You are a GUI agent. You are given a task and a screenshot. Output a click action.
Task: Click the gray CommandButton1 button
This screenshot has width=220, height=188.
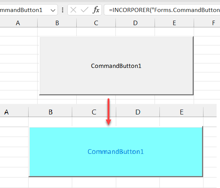pyautogui.click(x=116, y=66)
